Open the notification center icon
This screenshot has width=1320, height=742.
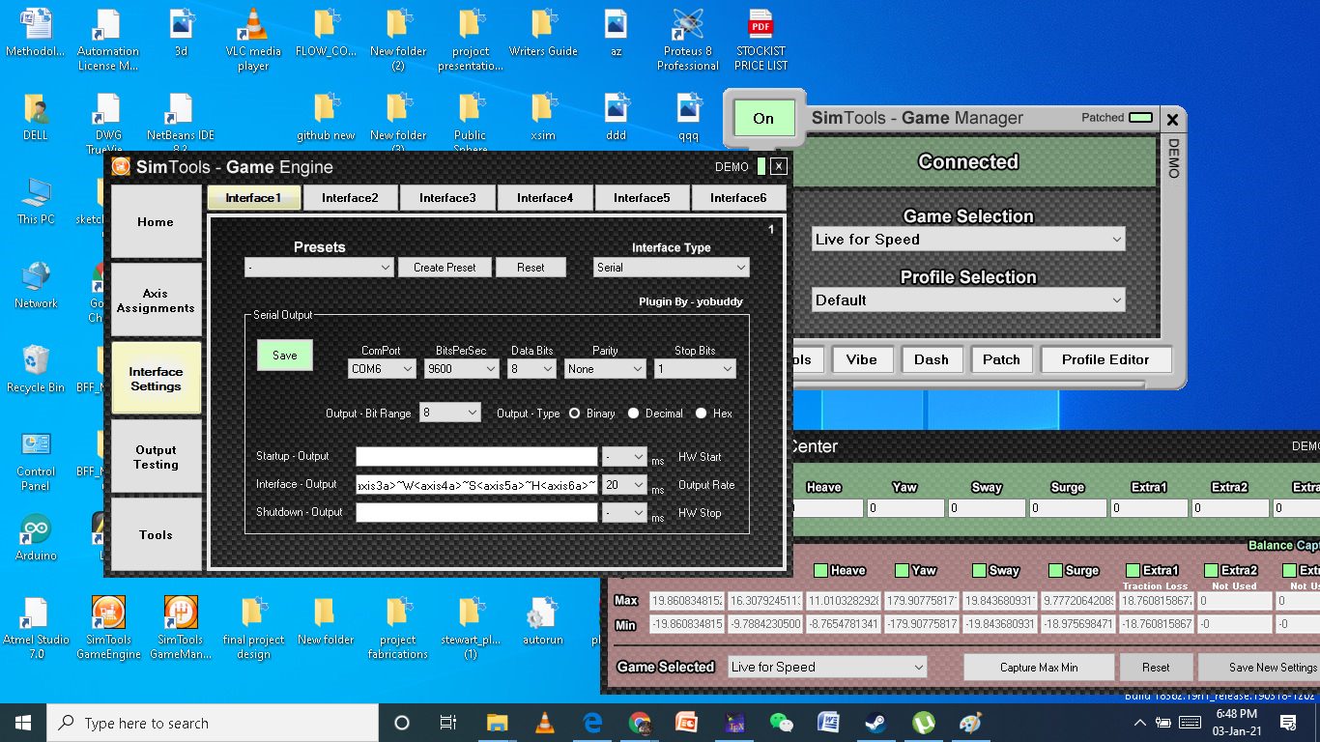[1288, 723]
